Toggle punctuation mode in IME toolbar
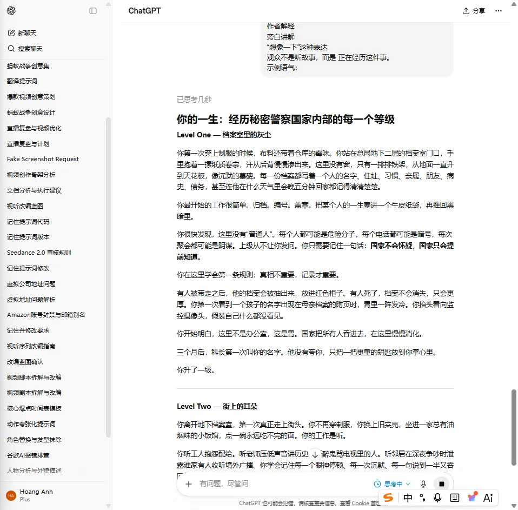Viewport: 518px width, 510px height. [x=422, y=498]
